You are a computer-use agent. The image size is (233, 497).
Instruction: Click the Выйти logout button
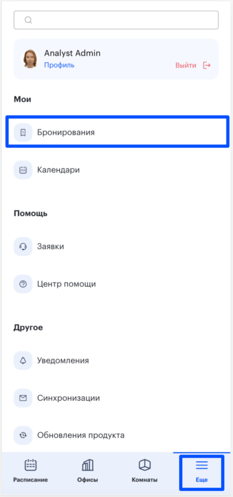193,65
